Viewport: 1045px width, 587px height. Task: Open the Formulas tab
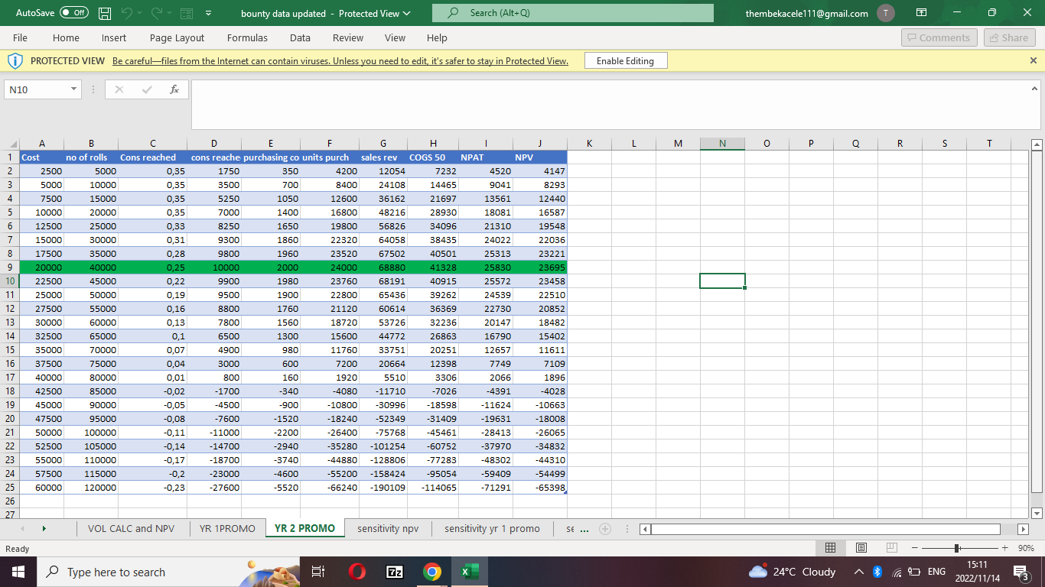pos(247,37)
